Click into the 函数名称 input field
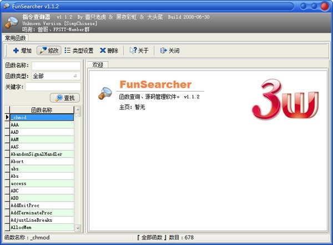 tap(56, 66)
